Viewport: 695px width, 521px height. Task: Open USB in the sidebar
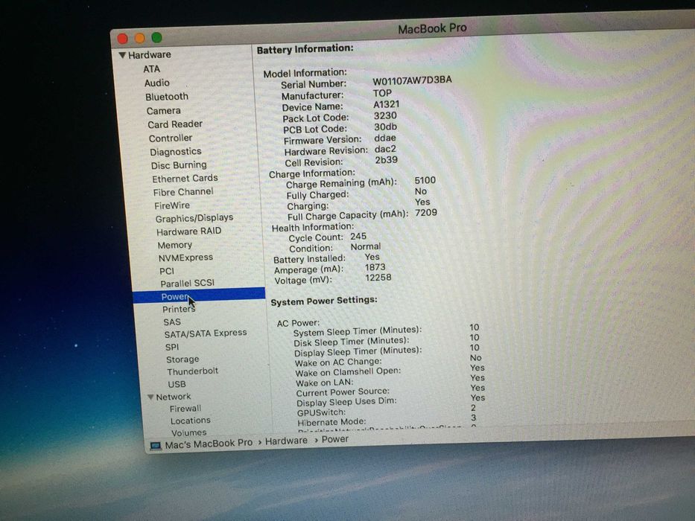(x=177, y=385)
